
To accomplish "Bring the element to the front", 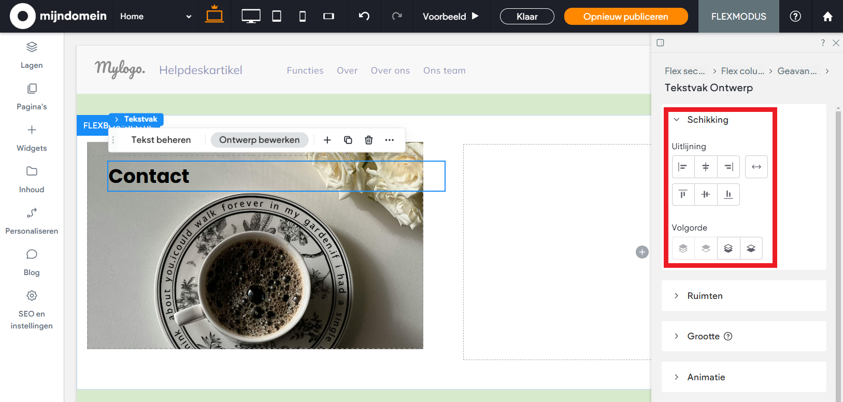I will pos(683,248).
